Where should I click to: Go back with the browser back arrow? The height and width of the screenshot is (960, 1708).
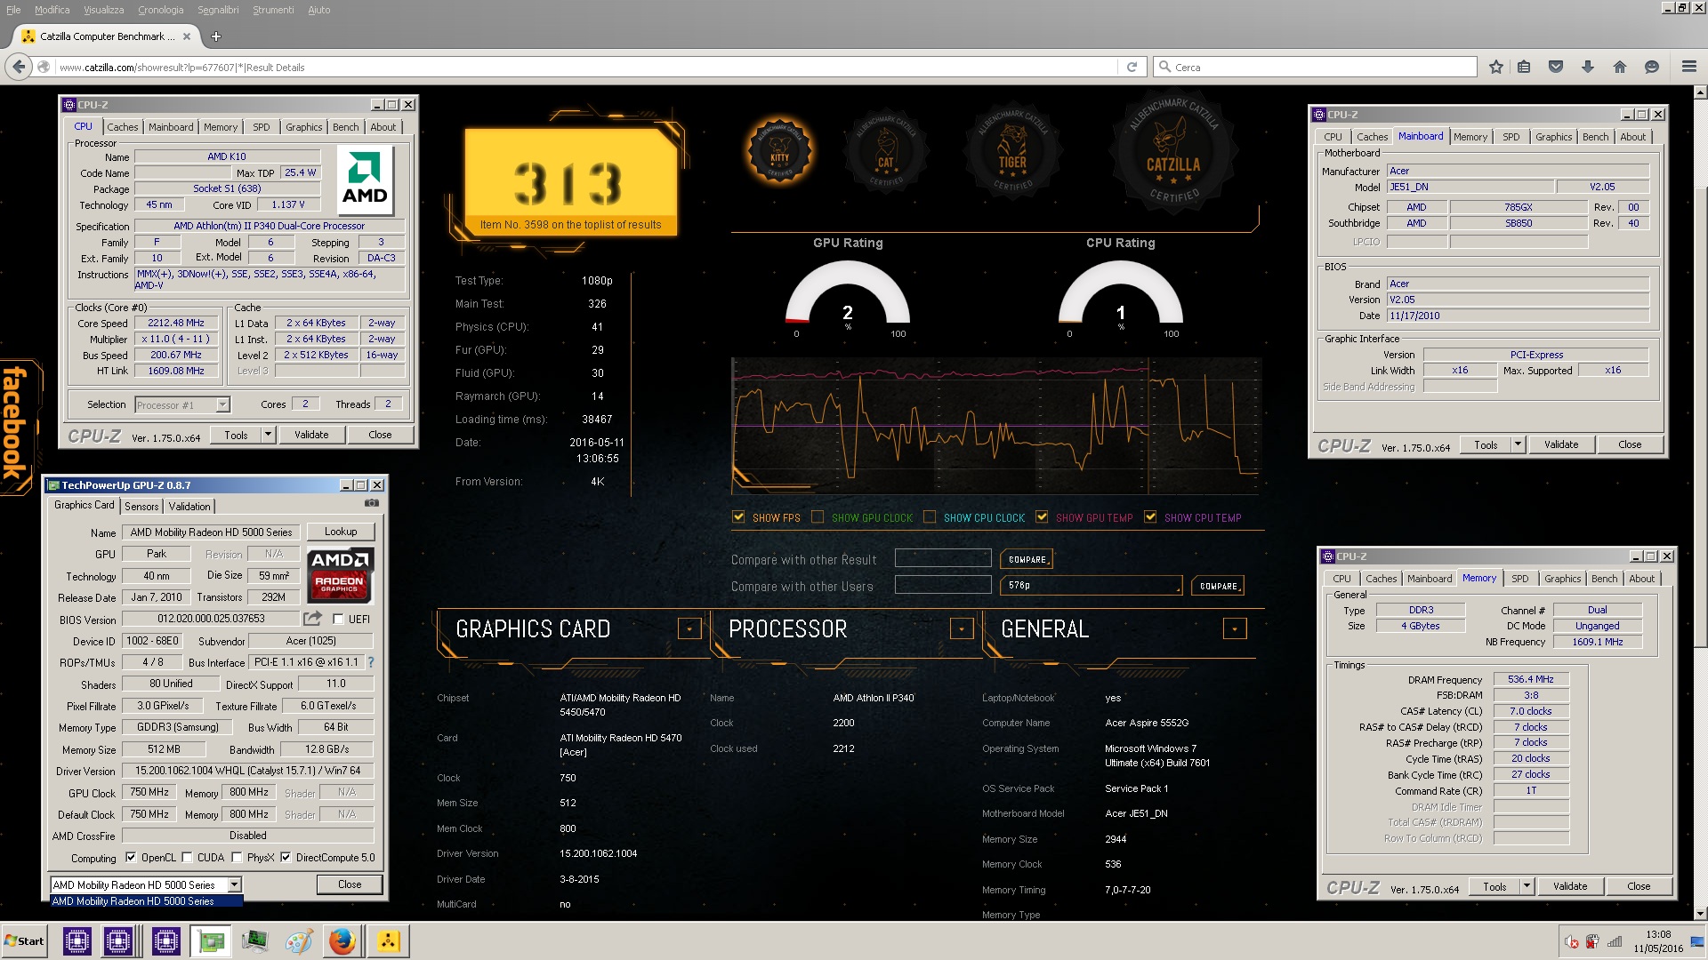pyautogui.click(x=19, y=67)
